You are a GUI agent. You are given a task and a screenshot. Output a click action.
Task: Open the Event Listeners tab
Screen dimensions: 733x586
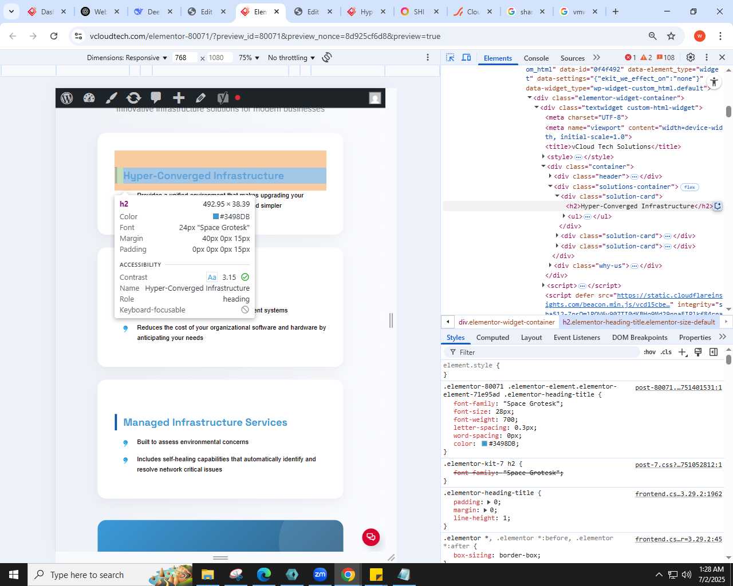point(577,338)
